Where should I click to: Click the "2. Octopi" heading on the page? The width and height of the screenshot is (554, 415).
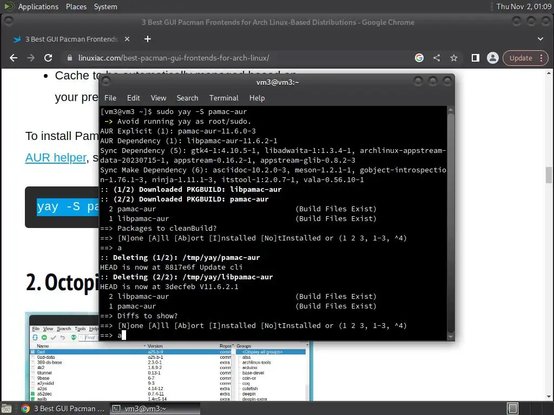62,283
